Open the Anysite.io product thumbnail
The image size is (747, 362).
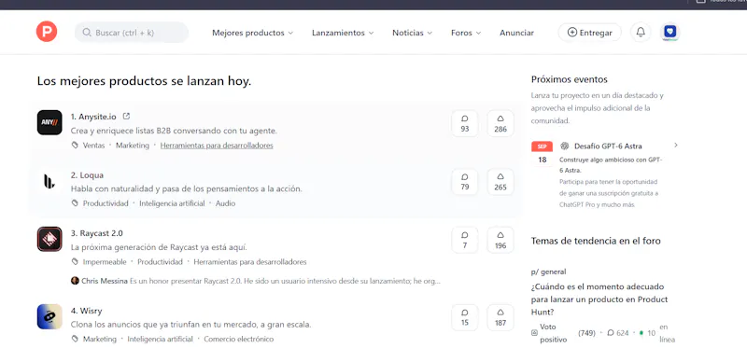[x=49, y=122]
